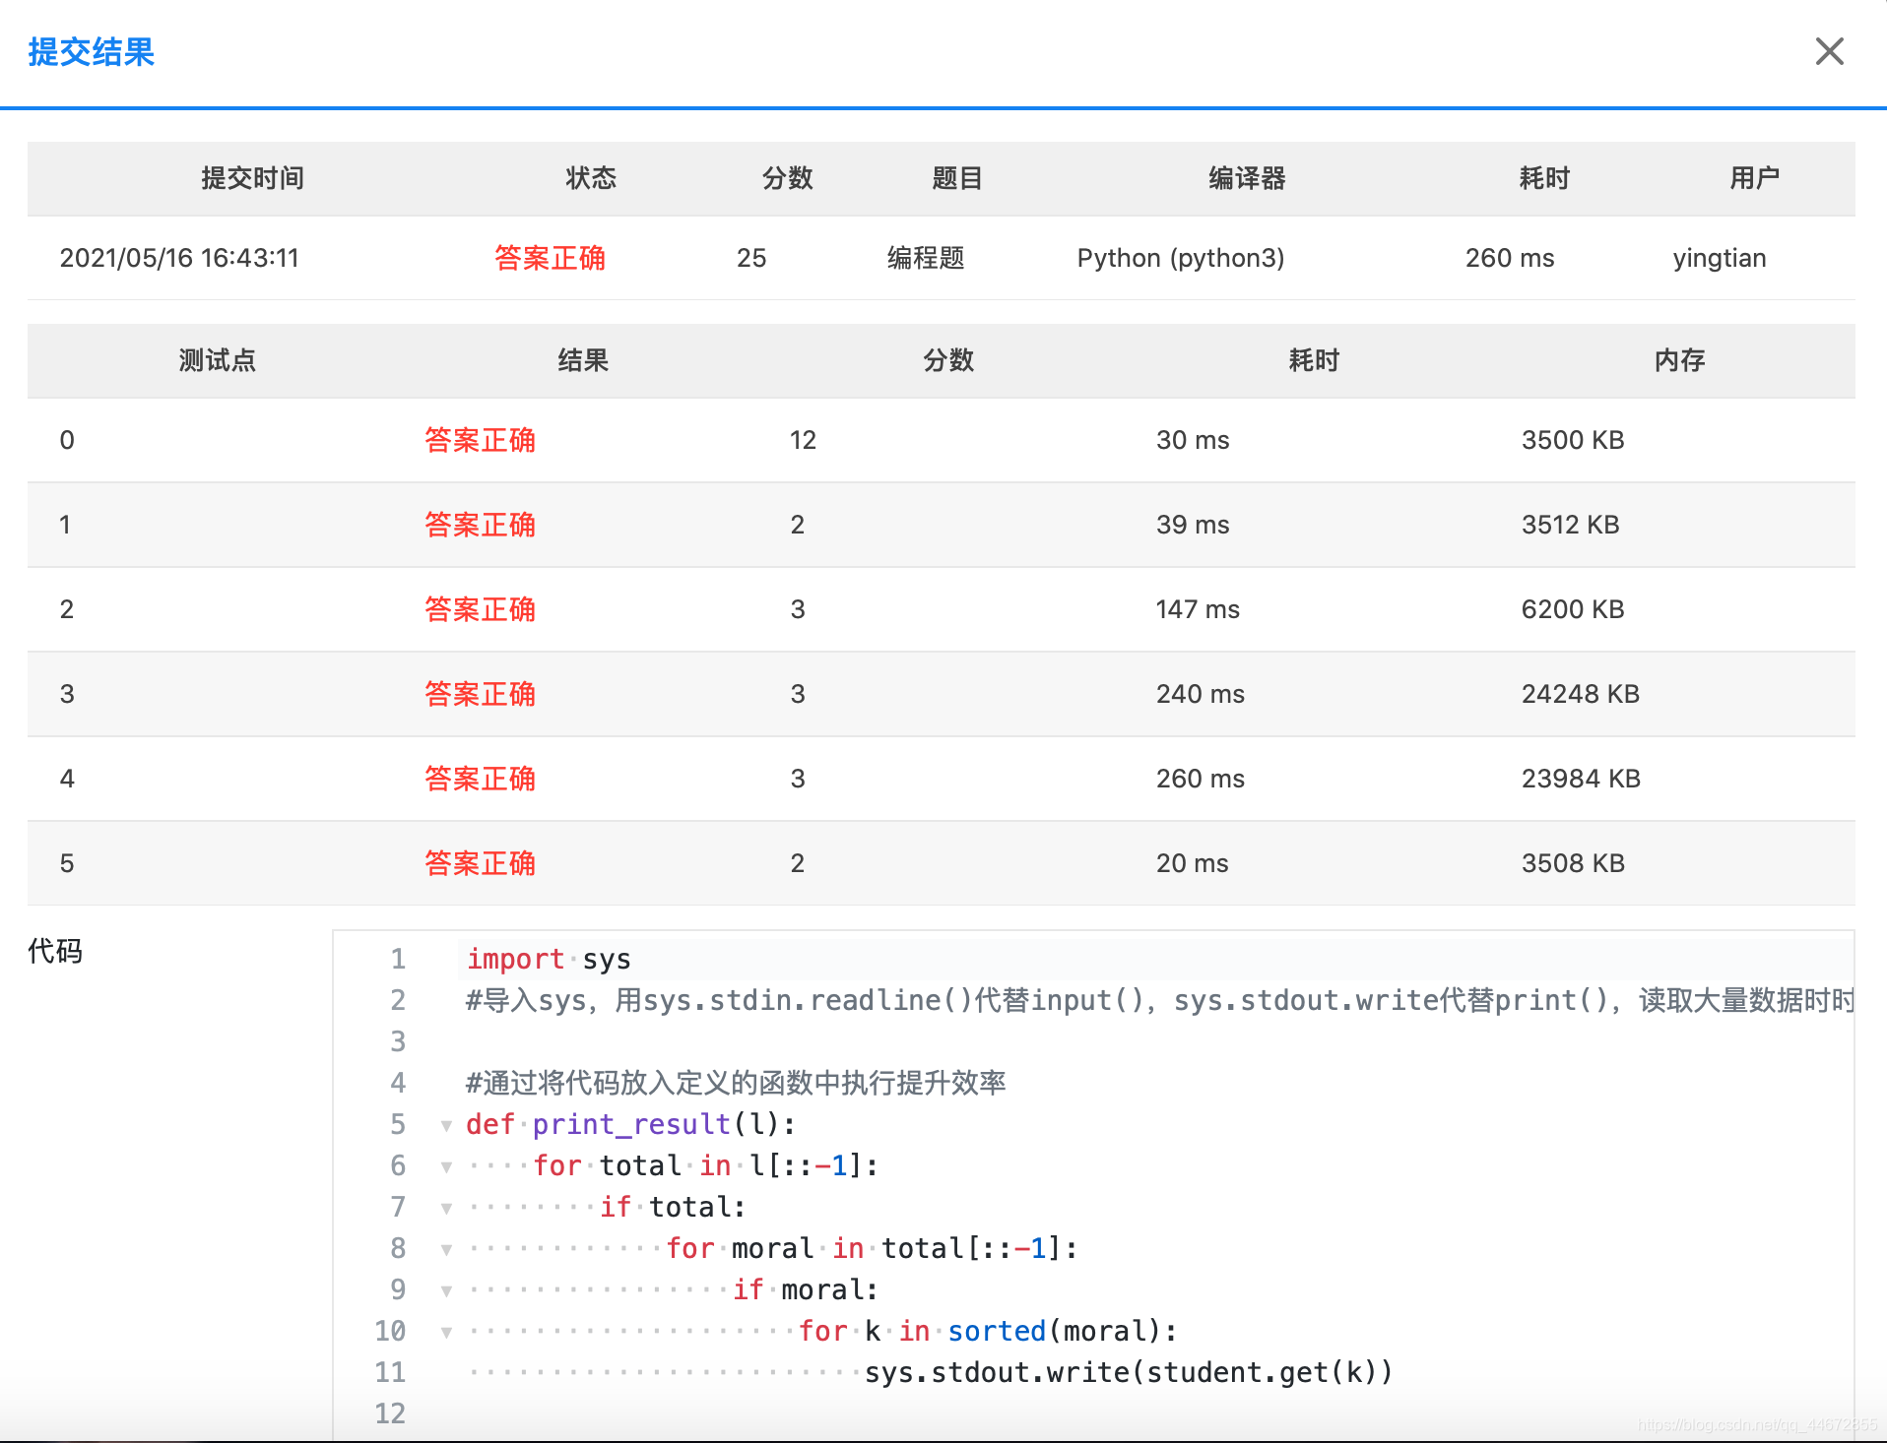Screen dimensions: 1887x1443
Task: Close the 提交结果 dialog
Action: point(1830,51)
